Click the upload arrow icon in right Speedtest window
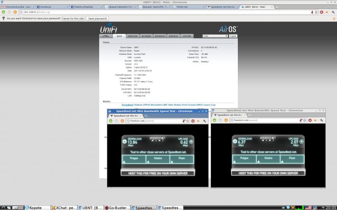 301,141
